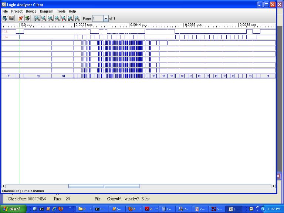284x213 pixels.
Task: Click the system tray help icon
Action: [251, 209]
